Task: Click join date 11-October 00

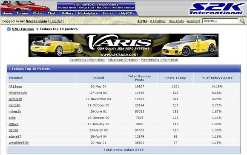Action: click(x=98, y=105)
